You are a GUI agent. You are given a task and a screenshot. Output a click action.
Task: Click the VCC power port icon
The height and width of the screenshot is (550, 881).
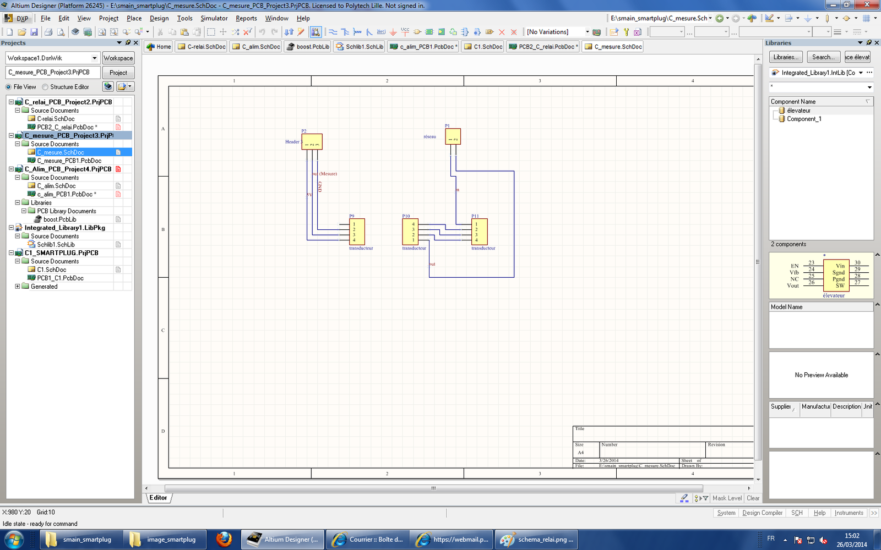tap(405, 32)
